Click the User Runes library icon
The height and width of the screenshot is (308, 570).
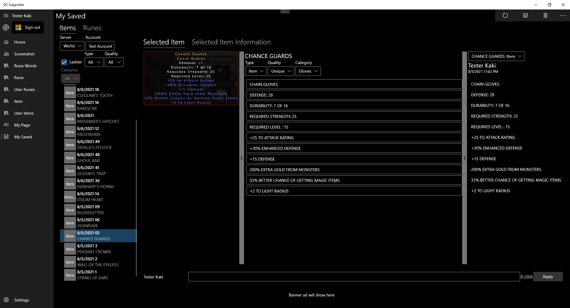click(6, 89)
